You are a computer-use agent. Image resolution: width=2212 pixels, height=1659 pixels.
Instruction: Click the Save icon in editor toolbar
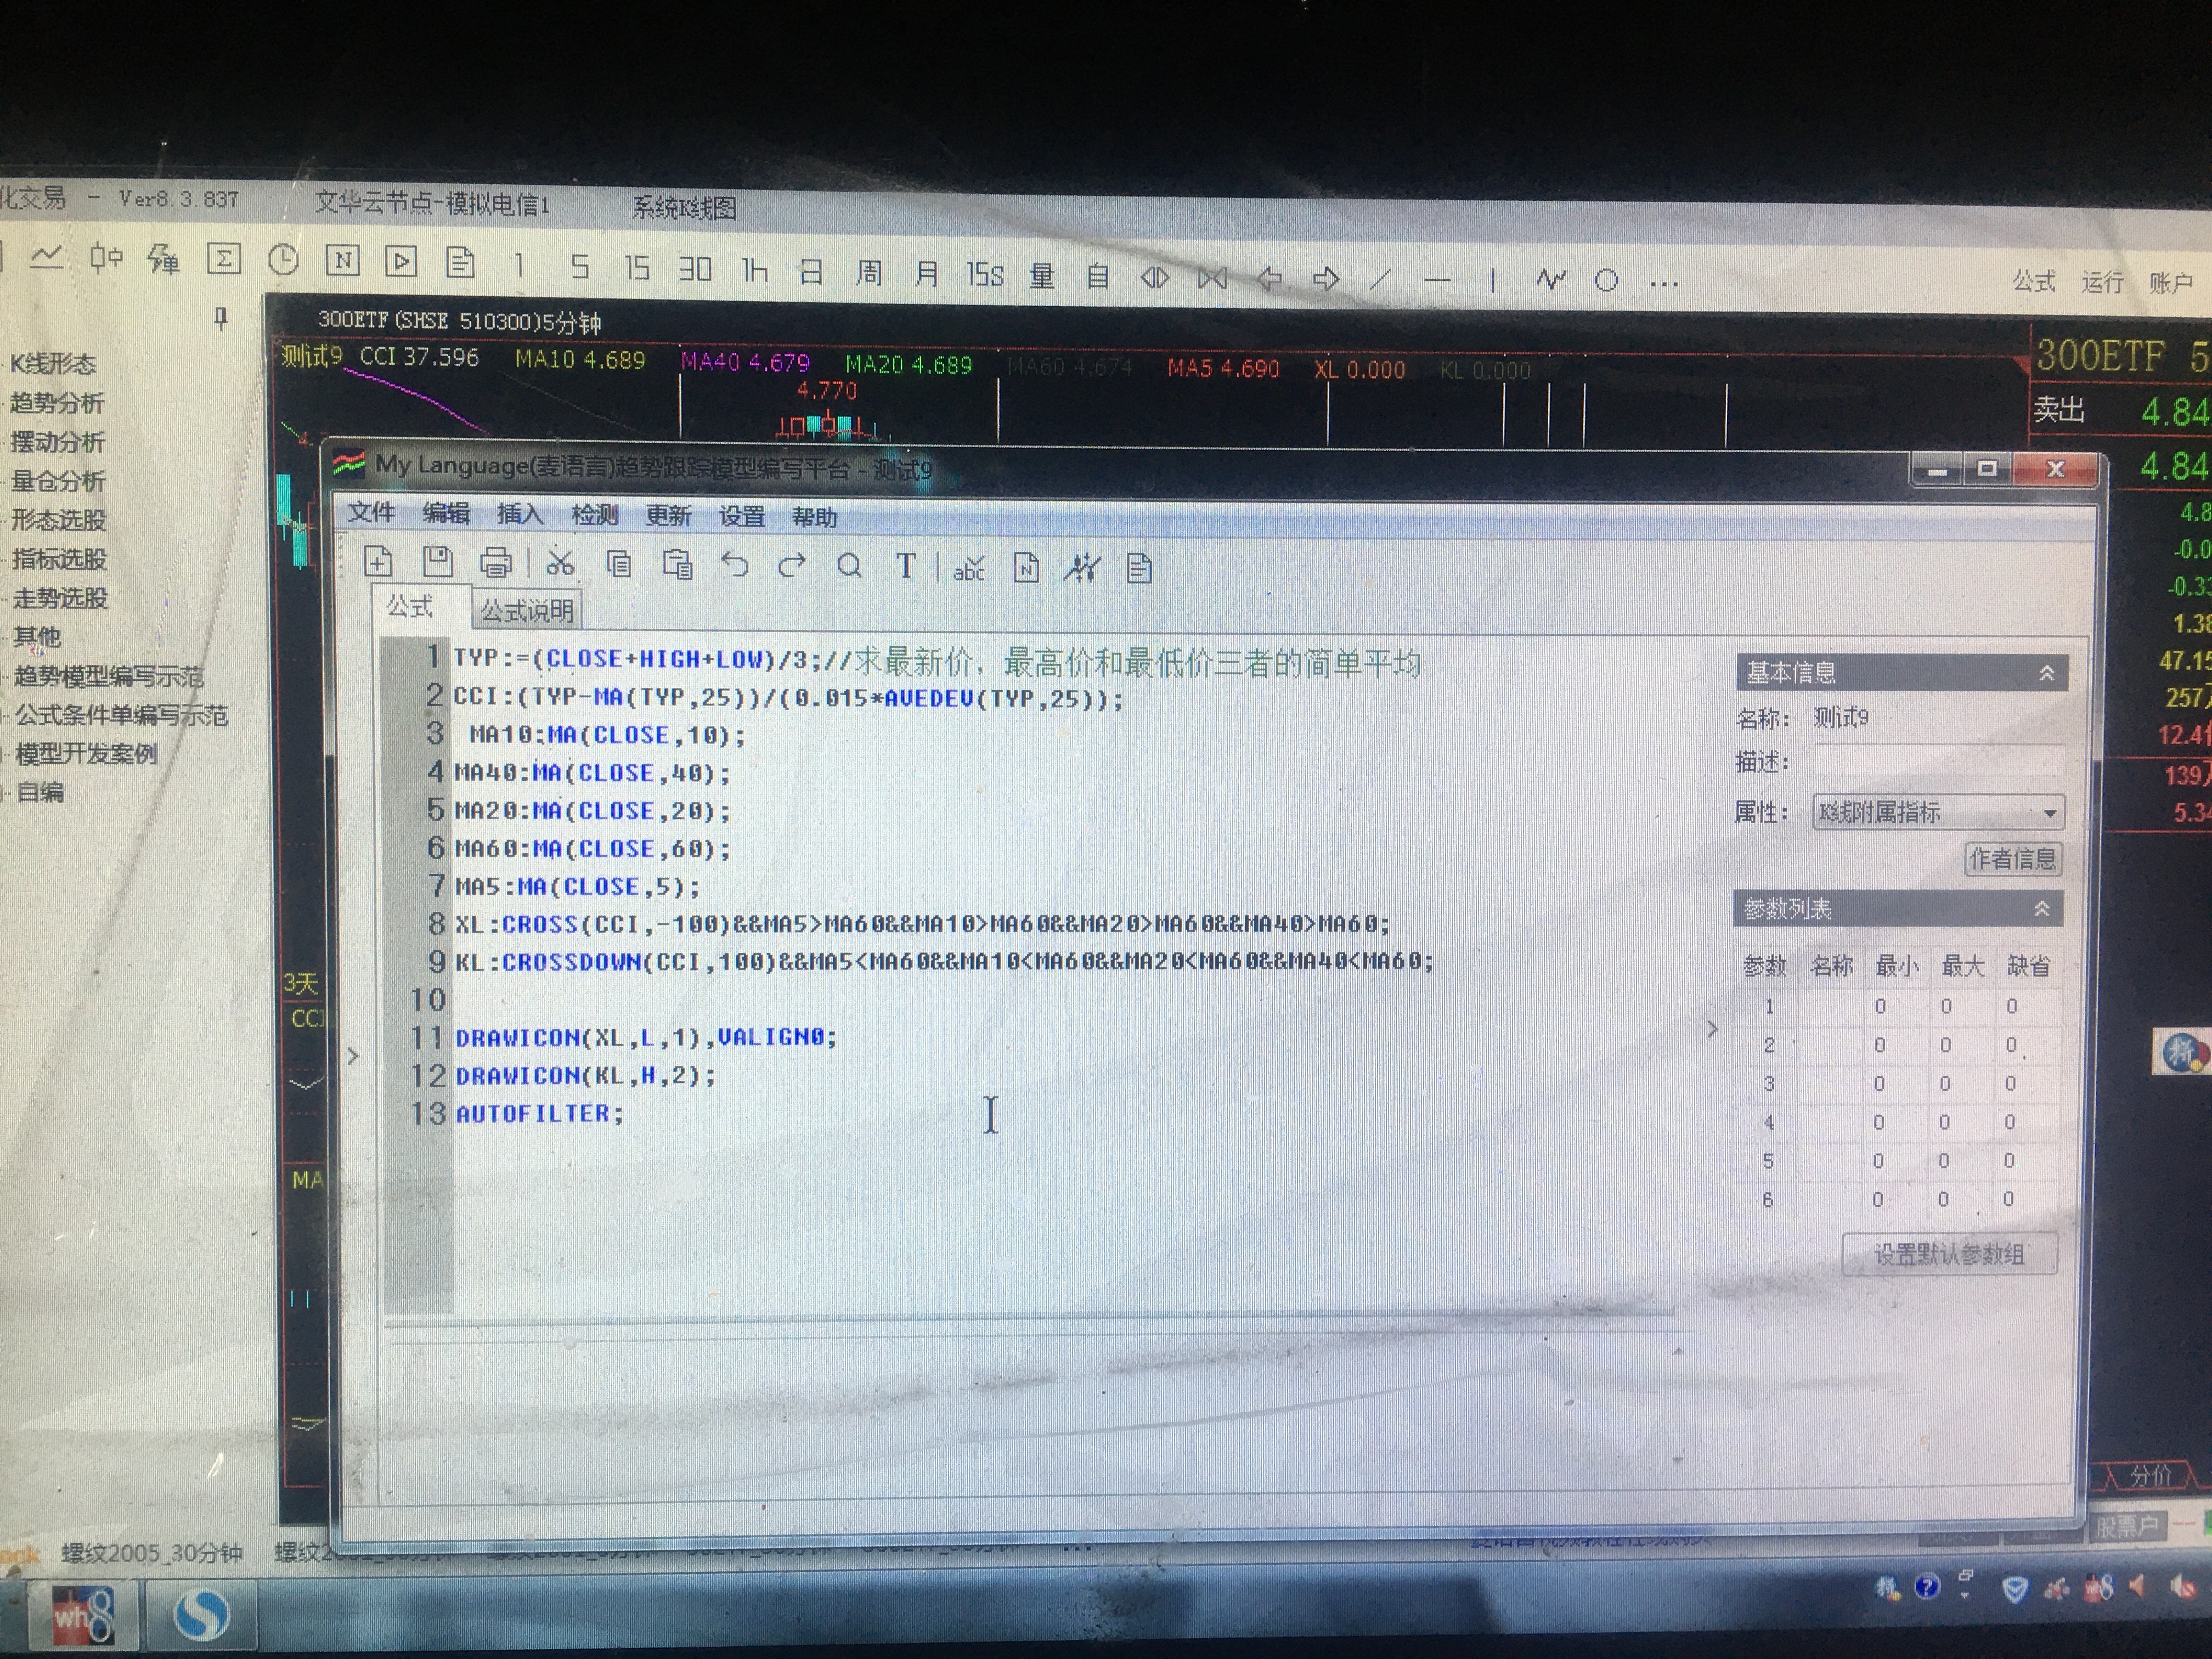437,563
